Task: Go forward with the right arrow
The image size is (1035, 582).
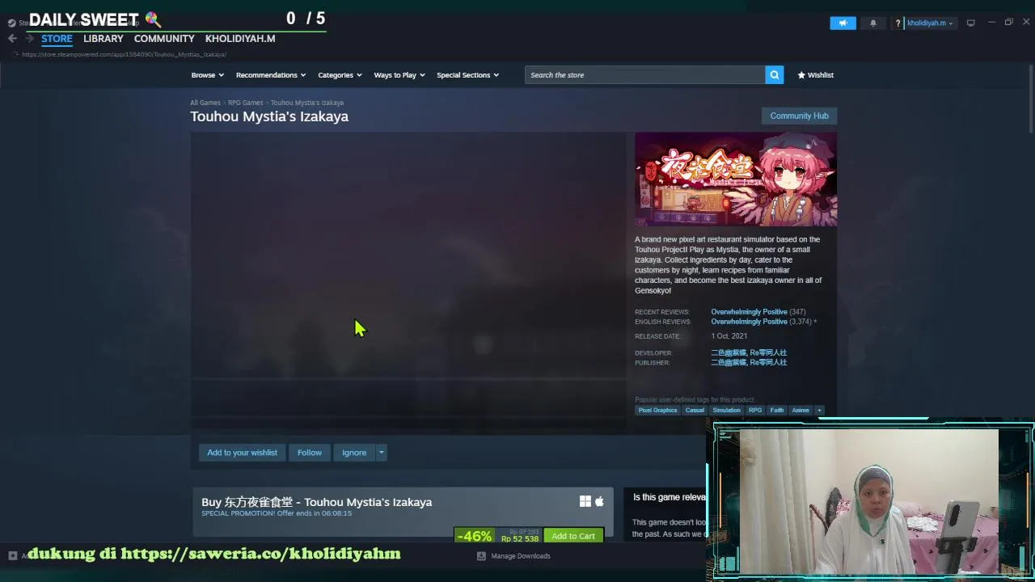Action: point(29,38)
